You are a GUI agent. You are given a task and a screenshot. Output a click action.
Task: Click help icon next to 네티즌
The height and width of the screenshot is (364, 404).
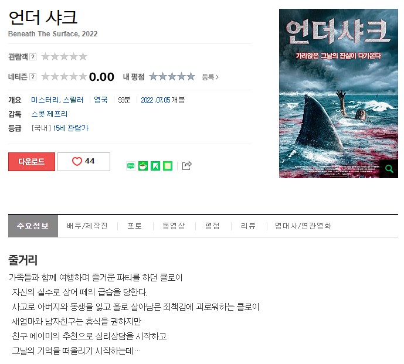coord(33,77)
